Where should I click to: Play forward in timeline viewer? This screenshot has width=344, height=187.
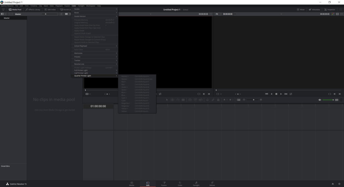(281, 94)
